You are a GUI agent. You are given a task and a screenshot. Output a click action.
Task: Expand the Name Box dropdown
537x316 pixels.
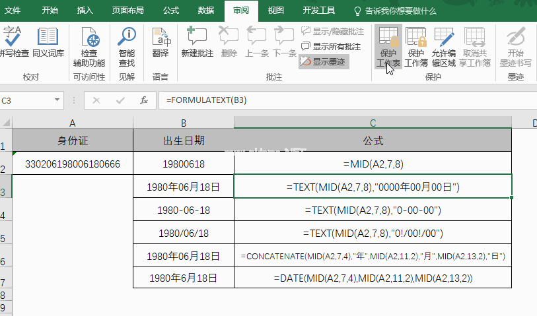(58, 100)
